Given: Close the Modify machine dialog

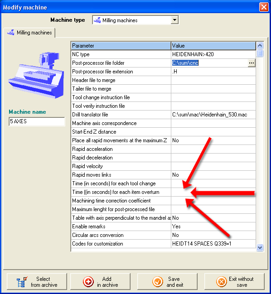Looking at the screenshot, I should [264, 7].
